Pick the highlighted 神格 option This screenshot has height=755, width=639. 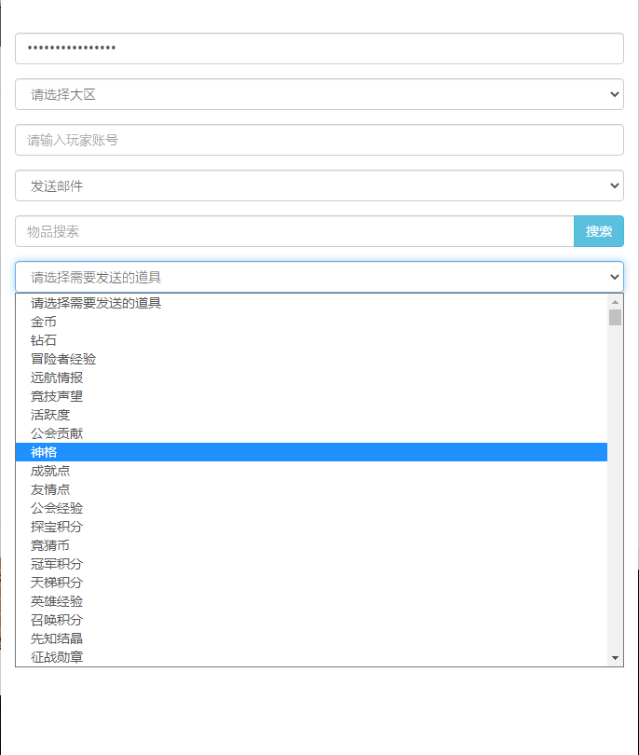(x=44, y=452)
